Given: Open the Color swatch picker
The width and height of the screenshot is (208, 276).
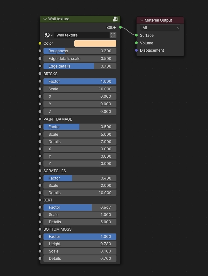Looking at the screenshot, I should tap(95, 43).
